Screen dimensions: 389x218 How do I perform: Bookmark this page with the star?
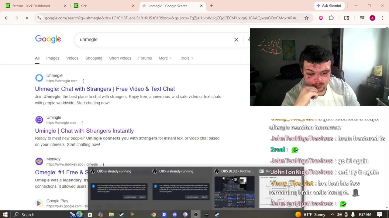tap(306, 18)
